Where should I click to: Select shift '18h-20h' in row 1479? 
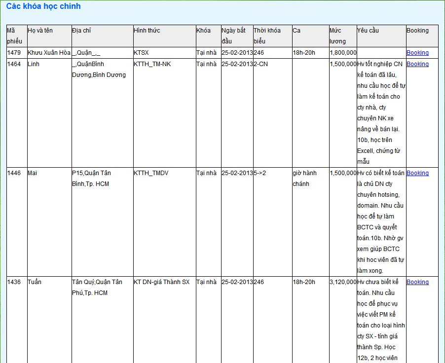coord(304,53)
